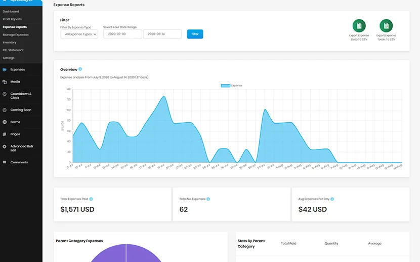This screenshot has height=262, width=420.
Task: Click the Media sidebar icon
Action: point(5,82)
